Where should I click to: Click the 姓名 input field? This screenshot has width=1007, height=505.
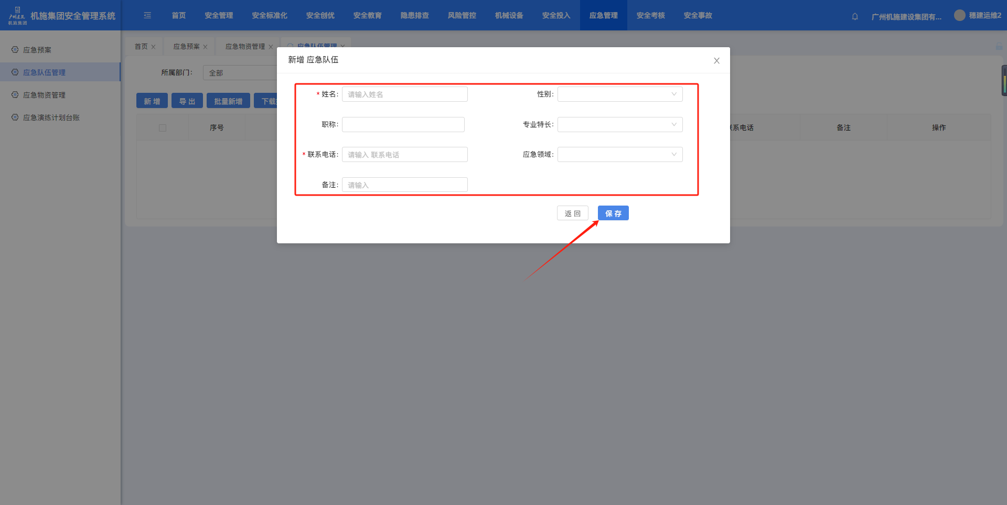[404, 94]
